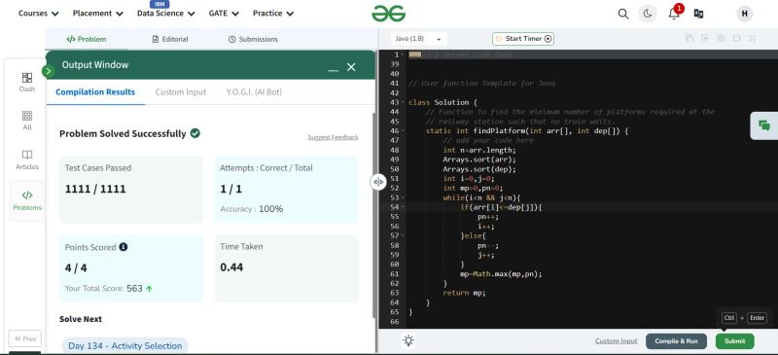This screenshot has width=778, height=355.
Task: Open the Java language selector
Action: [x=418, y=39]
